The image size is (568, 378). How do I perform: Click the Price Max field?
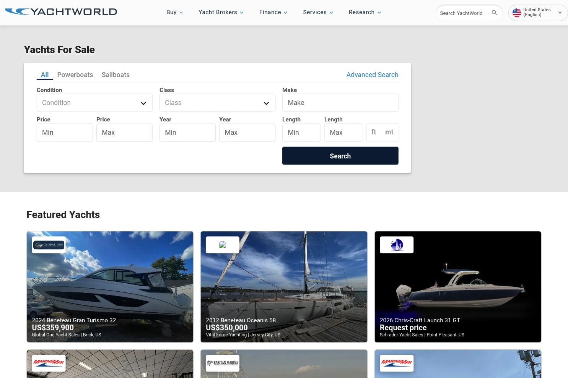click(x=124, y=132)
